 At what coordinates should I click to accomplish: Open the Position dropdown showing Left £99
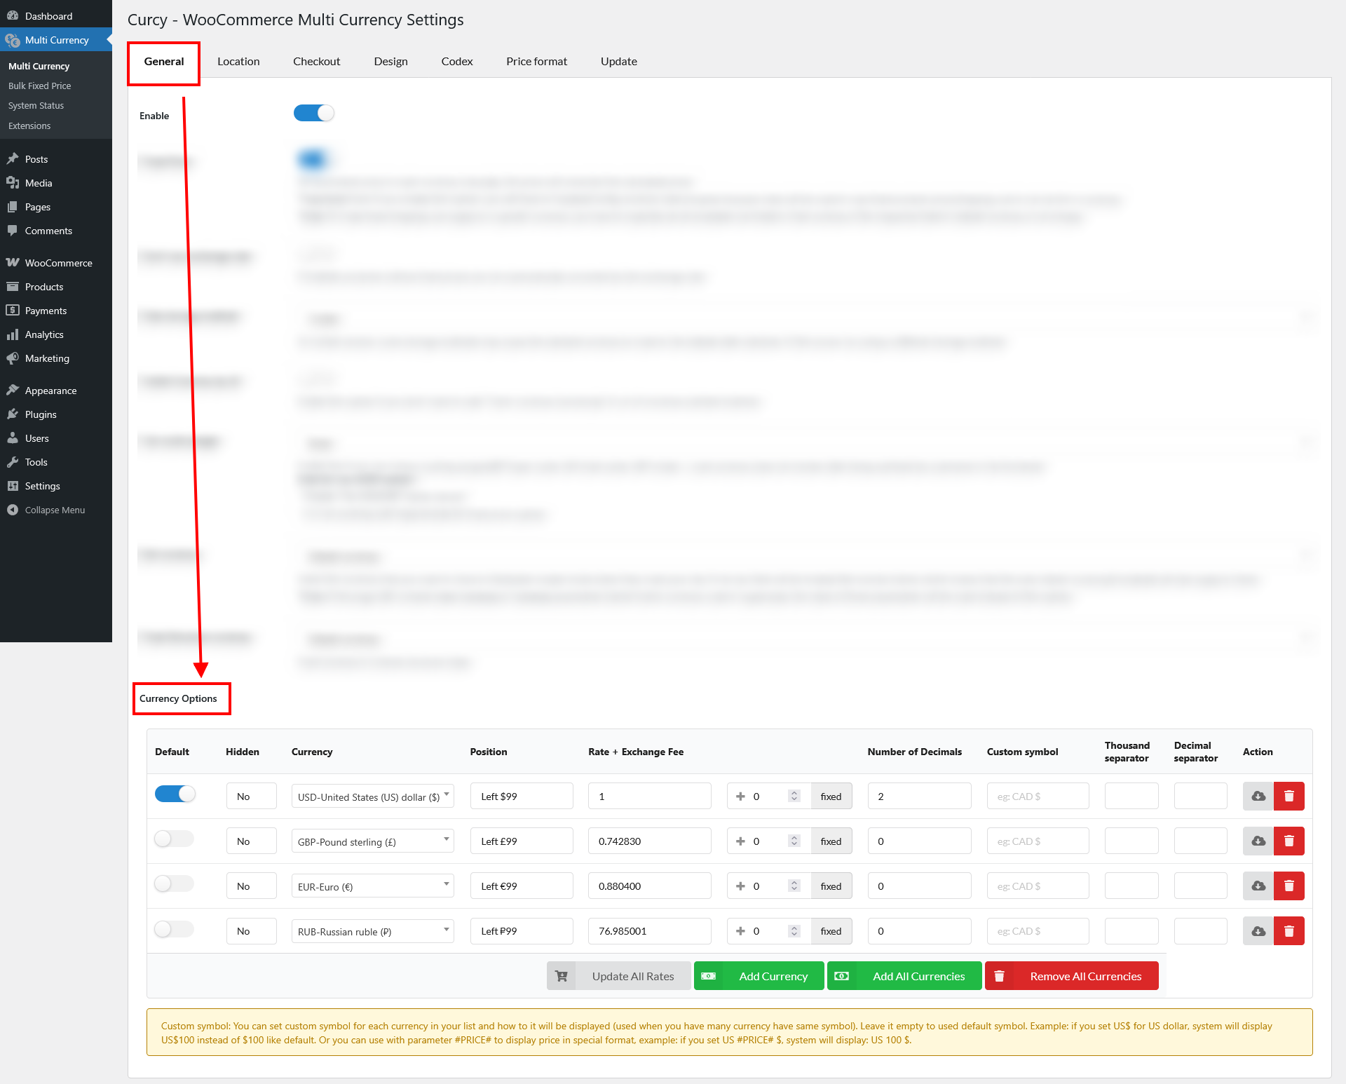coord(522,841)
